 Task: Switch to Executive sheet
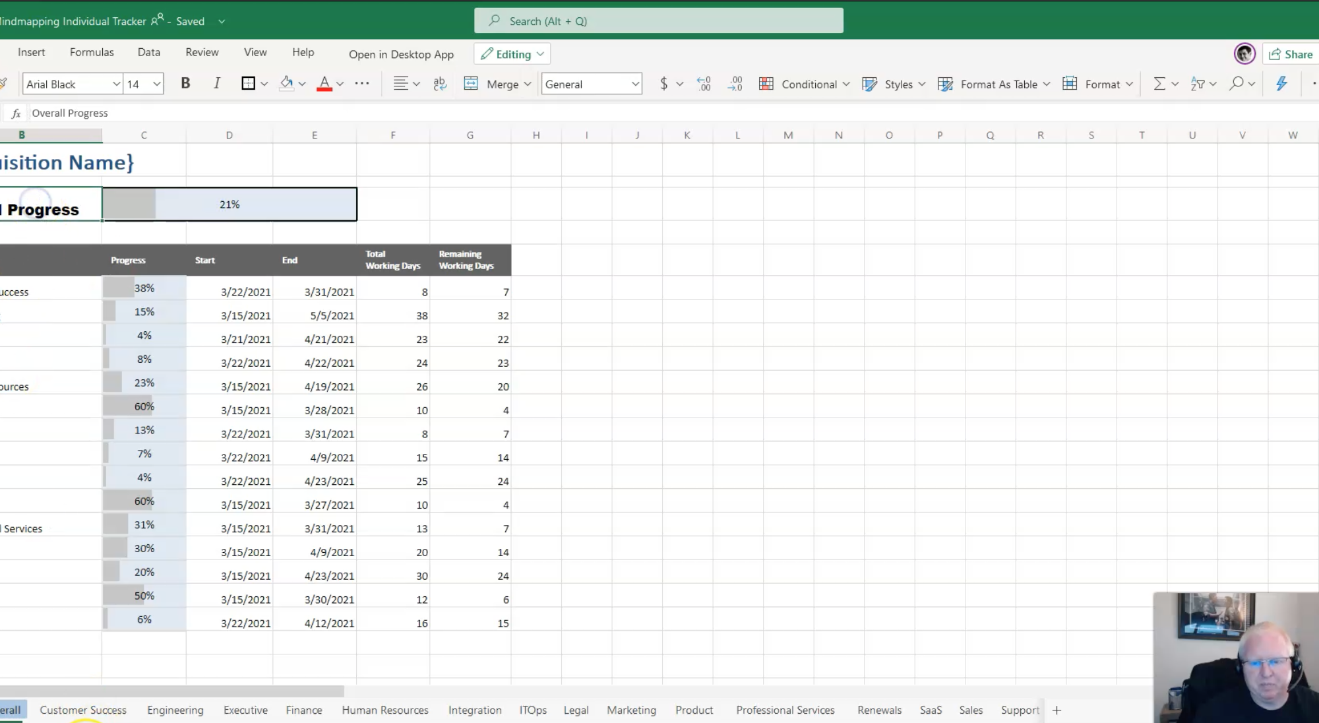pos(245,710)
